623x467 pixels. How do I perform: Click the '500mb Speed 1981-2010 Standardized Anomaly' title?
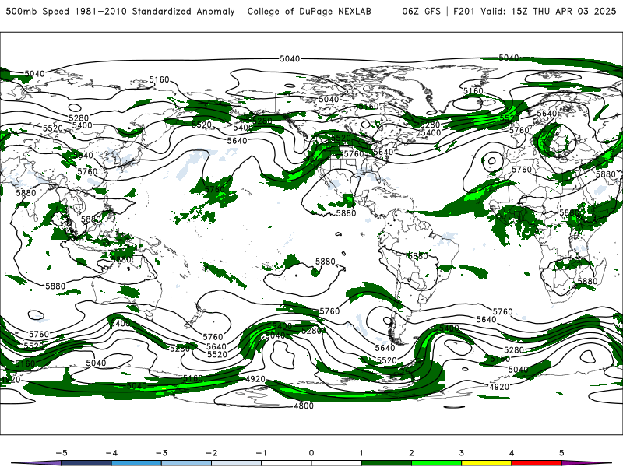(121, 11)
